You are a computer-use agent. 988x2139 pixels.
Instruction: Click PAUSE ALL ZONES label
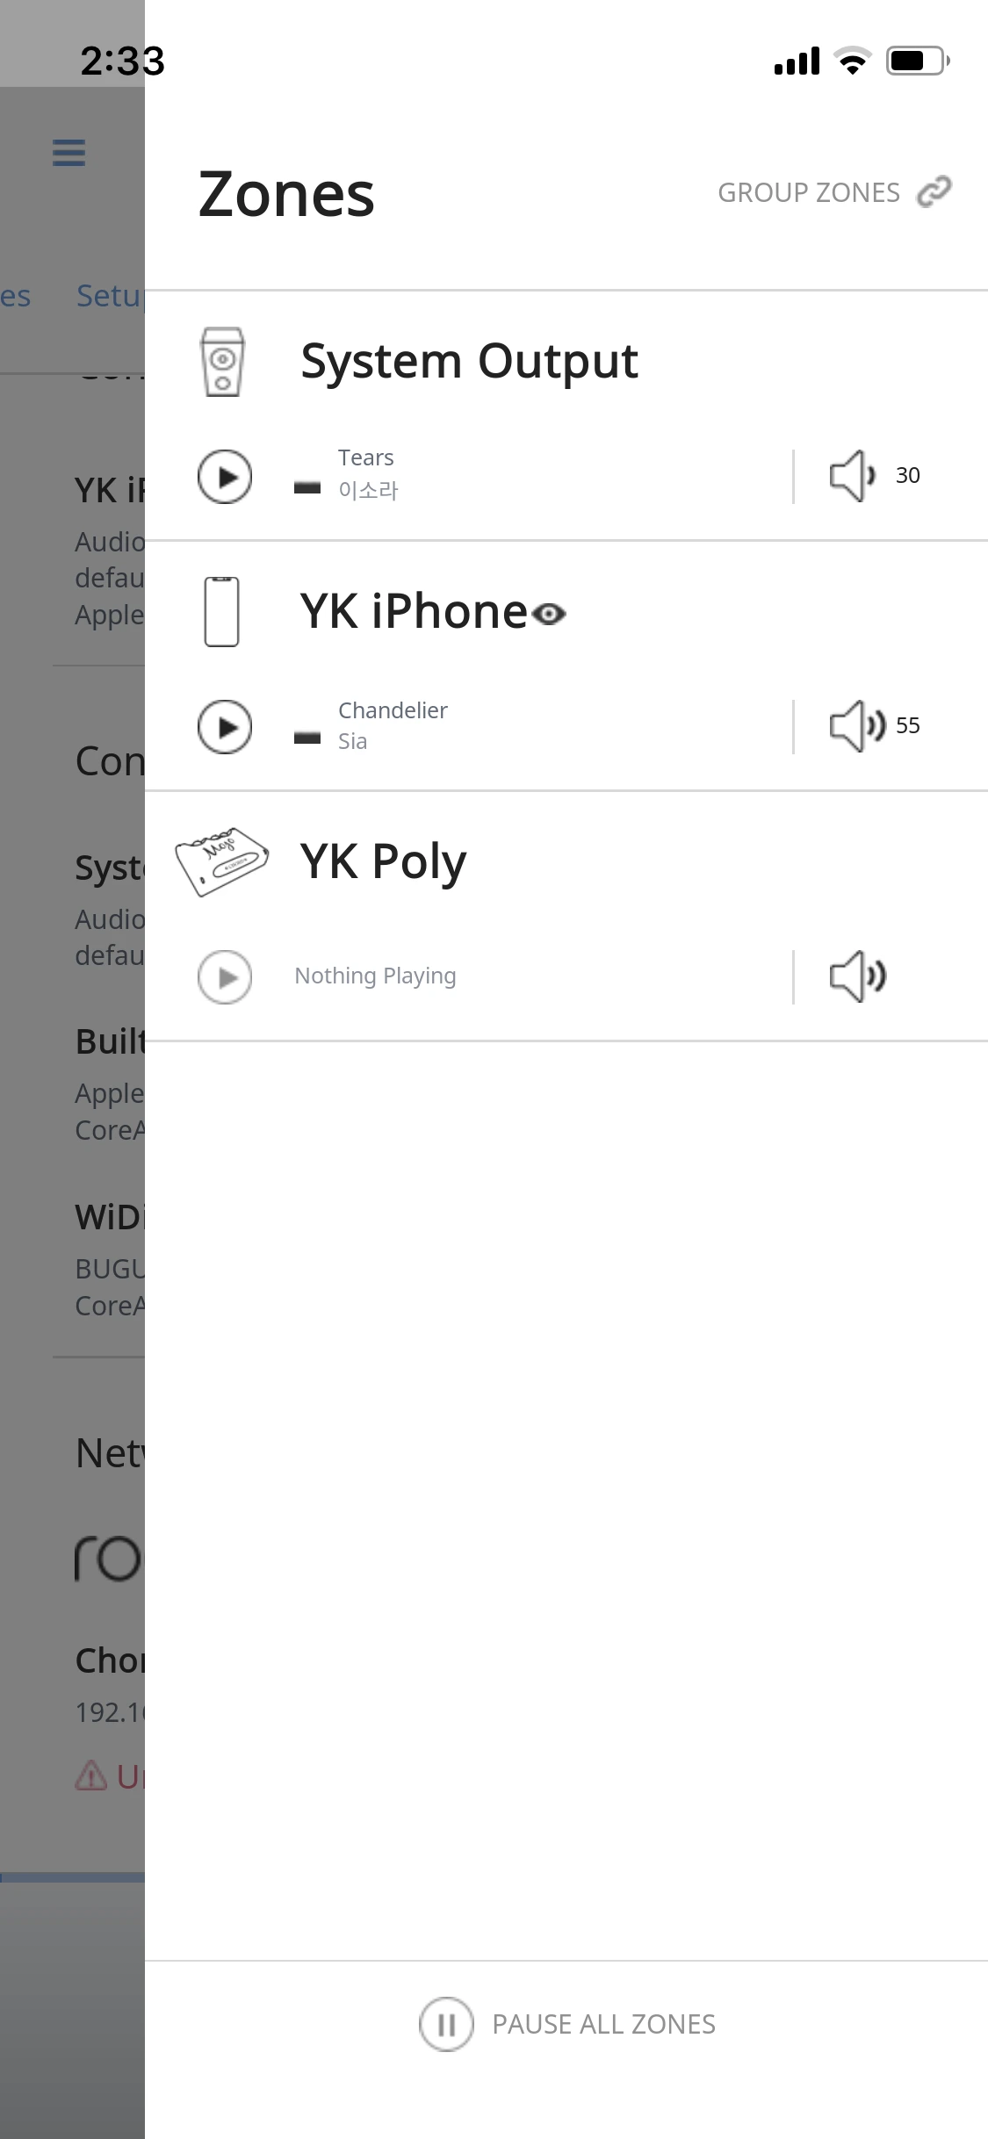click(603, 2024)
